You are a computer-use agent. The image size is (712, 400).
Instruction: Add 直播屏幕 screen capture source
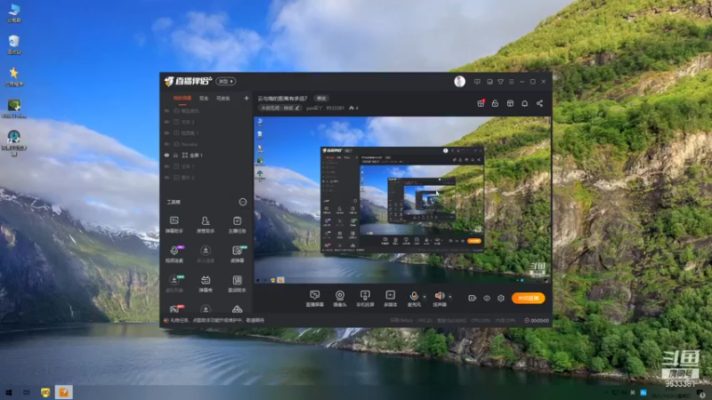coord(314,299)
